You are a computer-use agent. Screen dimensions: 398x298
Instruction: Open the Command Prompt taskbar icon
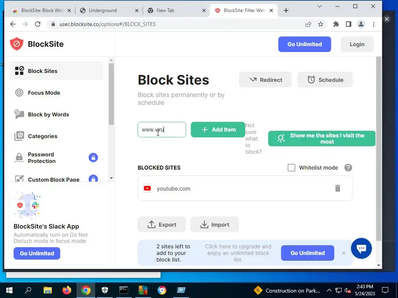point(124,290)
